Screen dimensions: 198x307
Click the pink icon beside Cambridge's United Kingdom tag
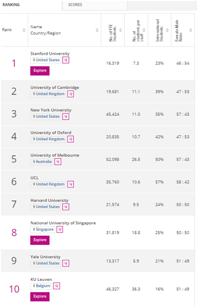point(71,94)
